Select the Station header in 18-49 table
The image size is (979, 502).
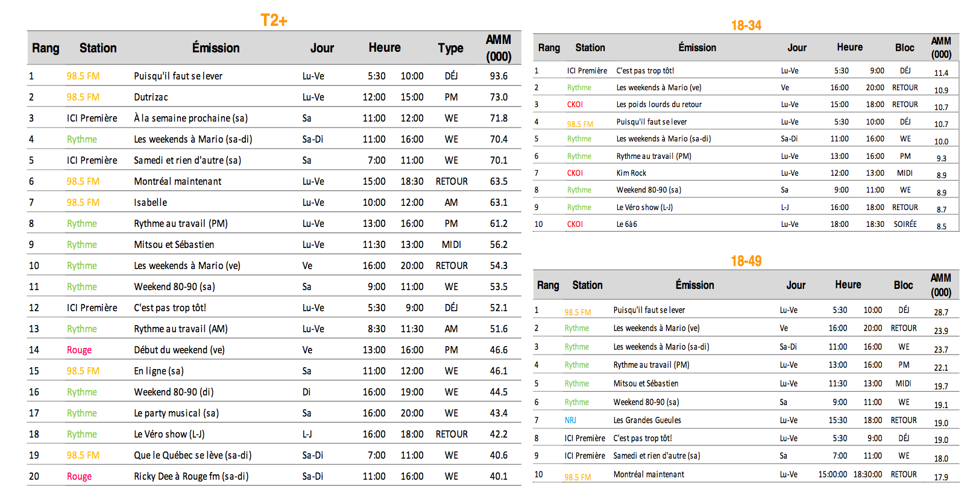point(587,285)
